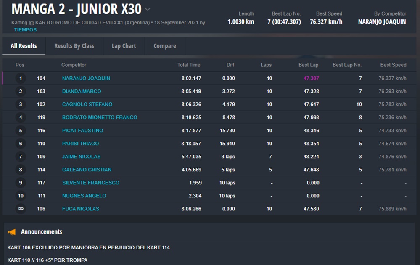The height and width of the screenshot is (265, 420).
Task: Expand the Manga 2 - Junior X30 session dropdown
Action: [148, 9]
